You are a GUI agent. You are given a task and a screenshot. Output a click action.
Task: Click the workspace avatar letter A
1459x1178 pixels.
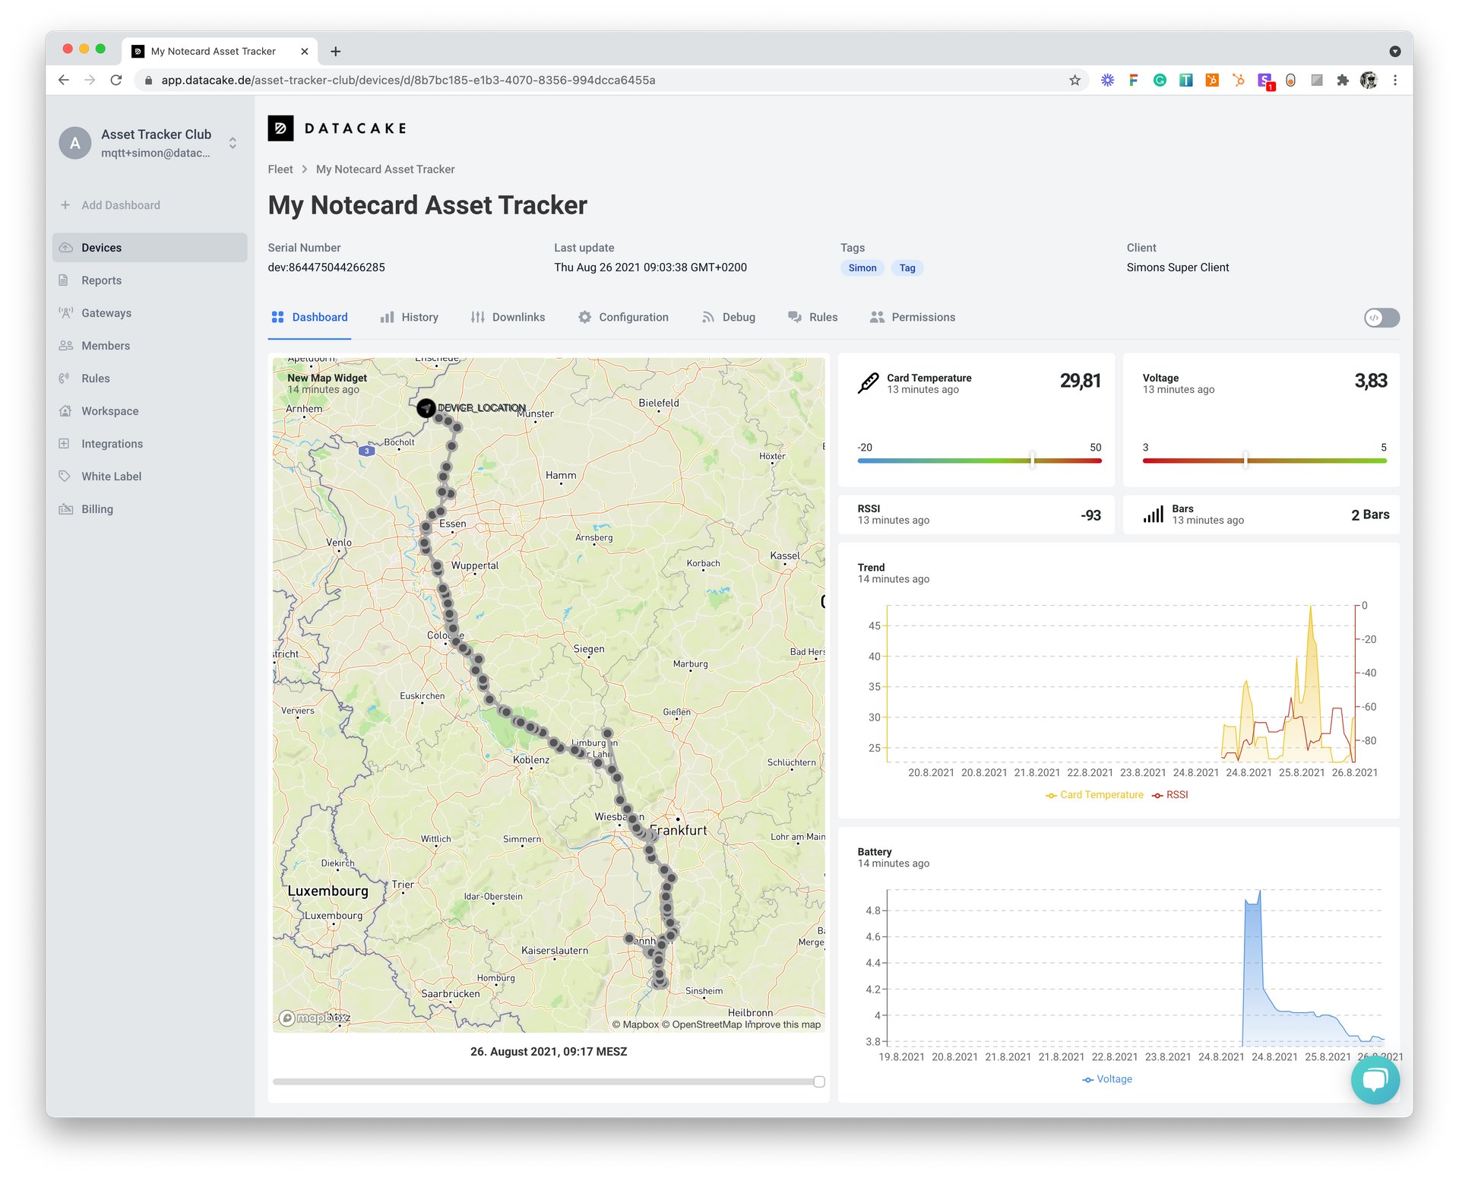(x=75, y=143)
